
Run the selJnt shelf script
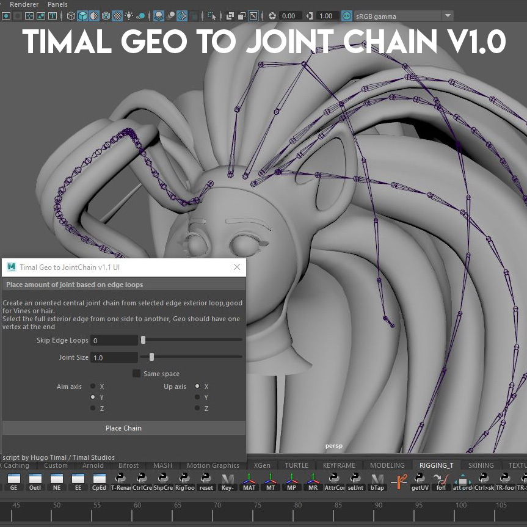[355, 482]
